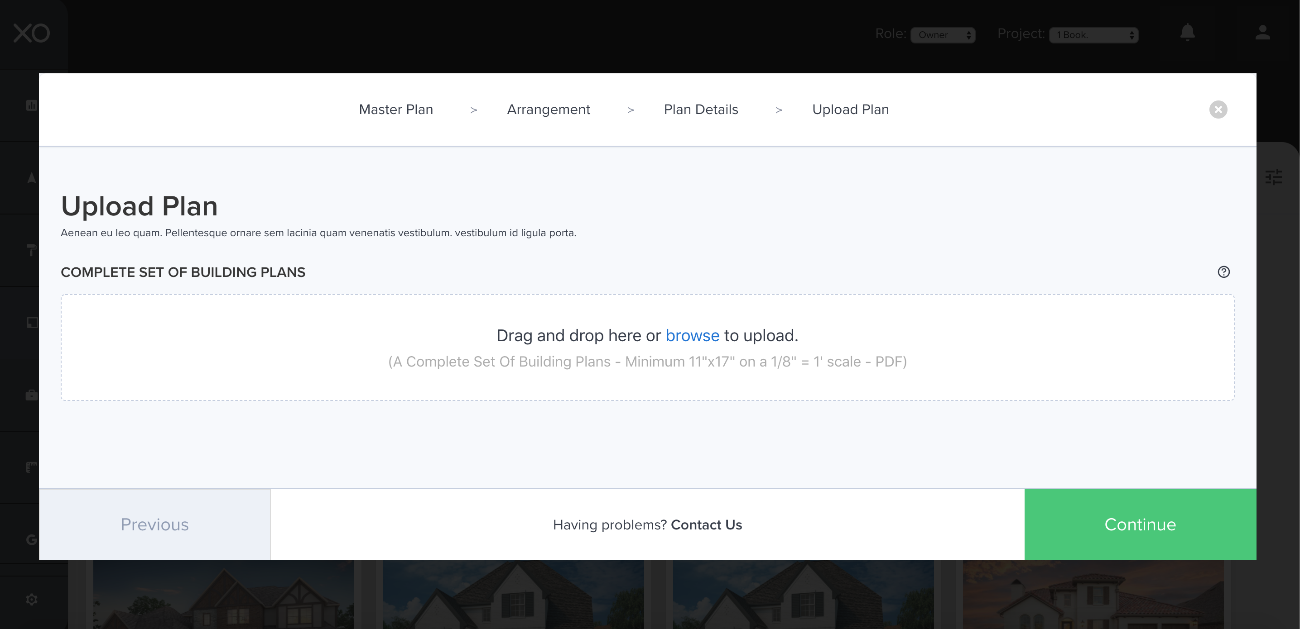The image size is (1300, 629).
Task: Open the settings gear in sidebar
Action: [x=31, y=599]
